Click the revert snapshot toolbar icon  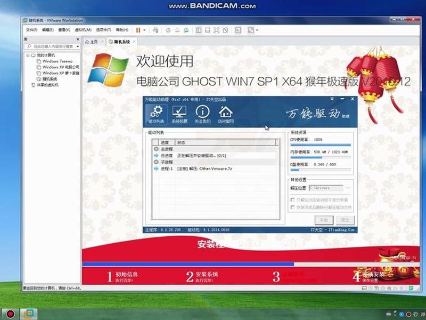coord(177,30)
